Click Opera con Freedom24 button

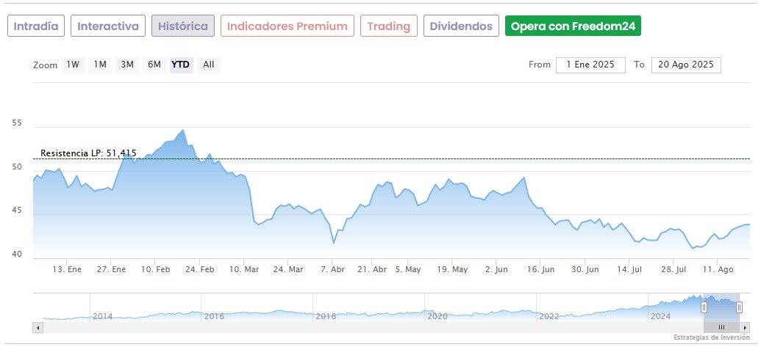point(573,26)
